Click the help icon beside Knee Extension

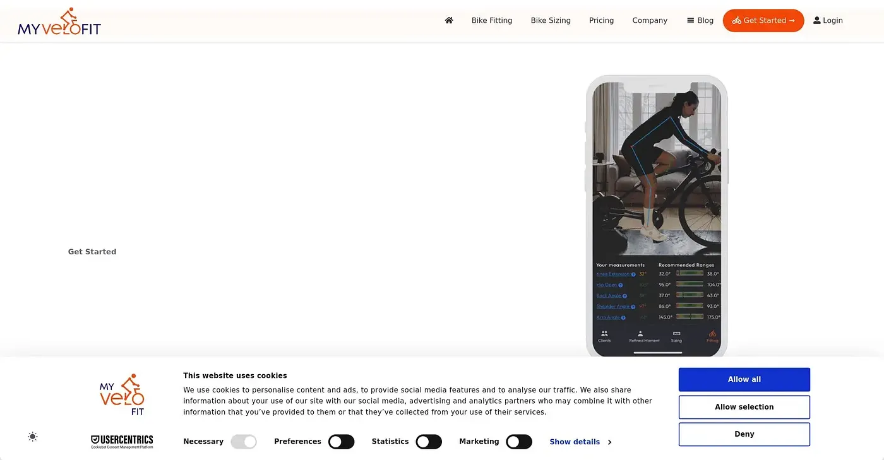[x=633, y=274]
